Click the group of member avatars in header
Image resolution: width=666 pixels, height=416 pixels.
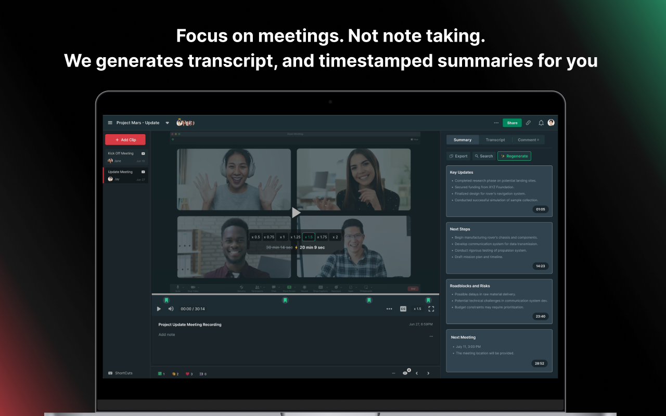coord(185,123)
